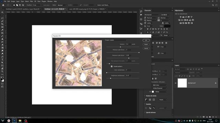Select the Eyedropper tool
The height and width of the screenshot is (123, 220).
pyautogui.click(x=2, y=30)
